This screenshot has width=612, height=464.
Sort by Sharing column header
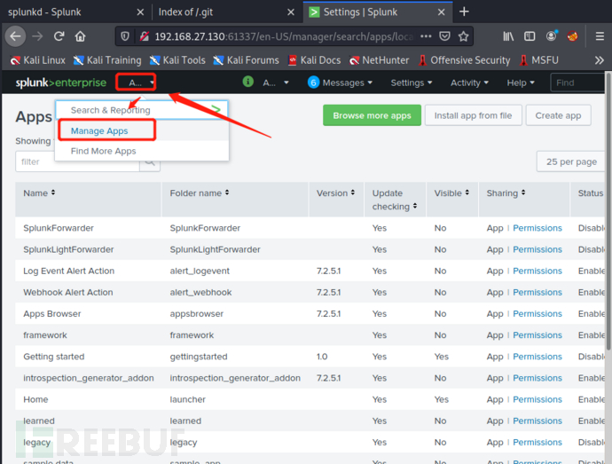pos(506,193)
